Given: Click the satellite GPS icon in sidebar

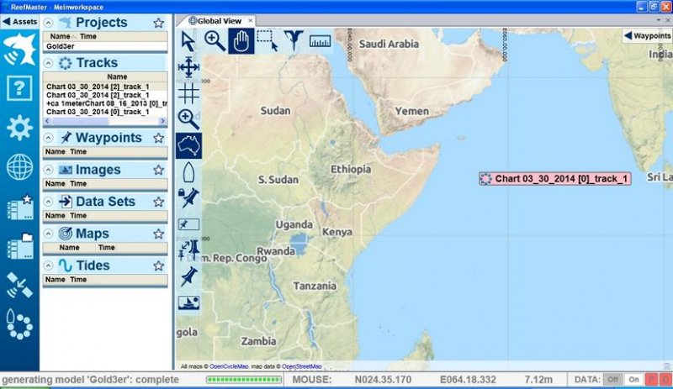Looking at the screenshot, I should (19, 285).
